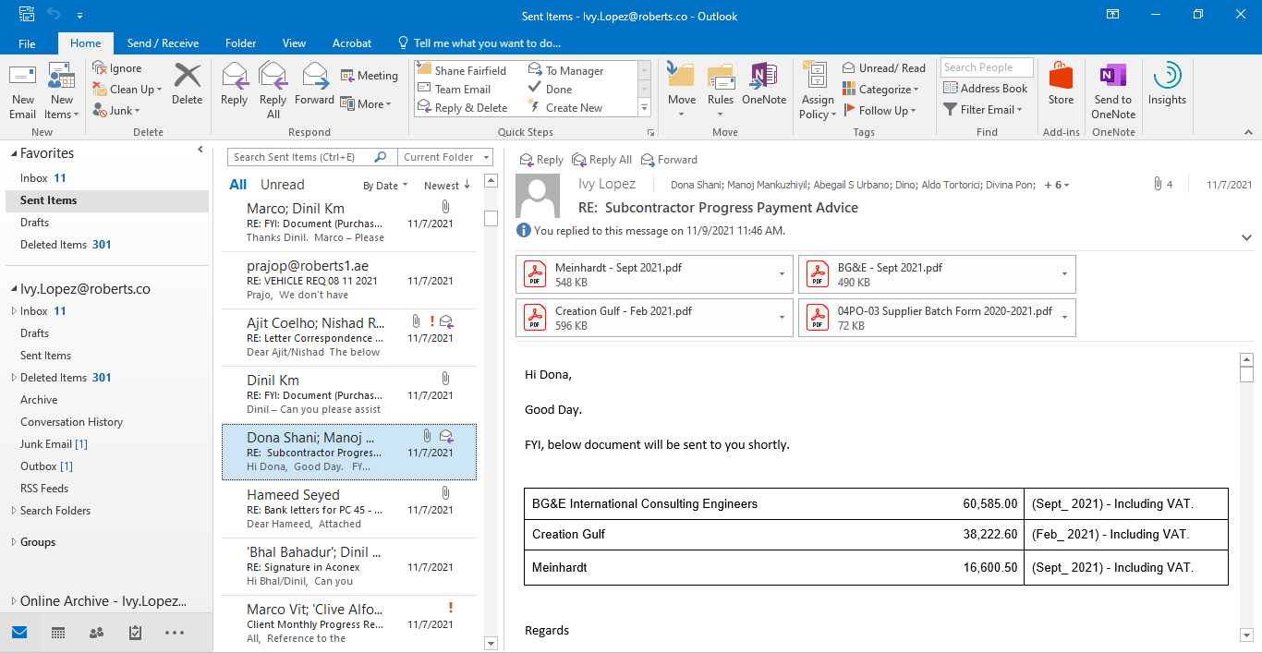The height and width of the screenshot is (653, 1262).
Task: Apply Reply & Delete quick step
Action: click(x=462, y=108)
